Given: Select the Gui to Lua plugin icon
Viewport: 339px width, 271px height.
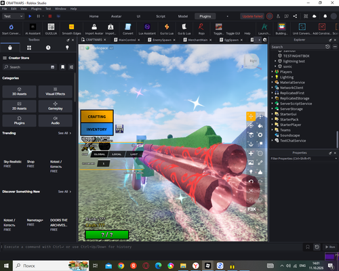Looking at the screenshot, I should (167, 29).
